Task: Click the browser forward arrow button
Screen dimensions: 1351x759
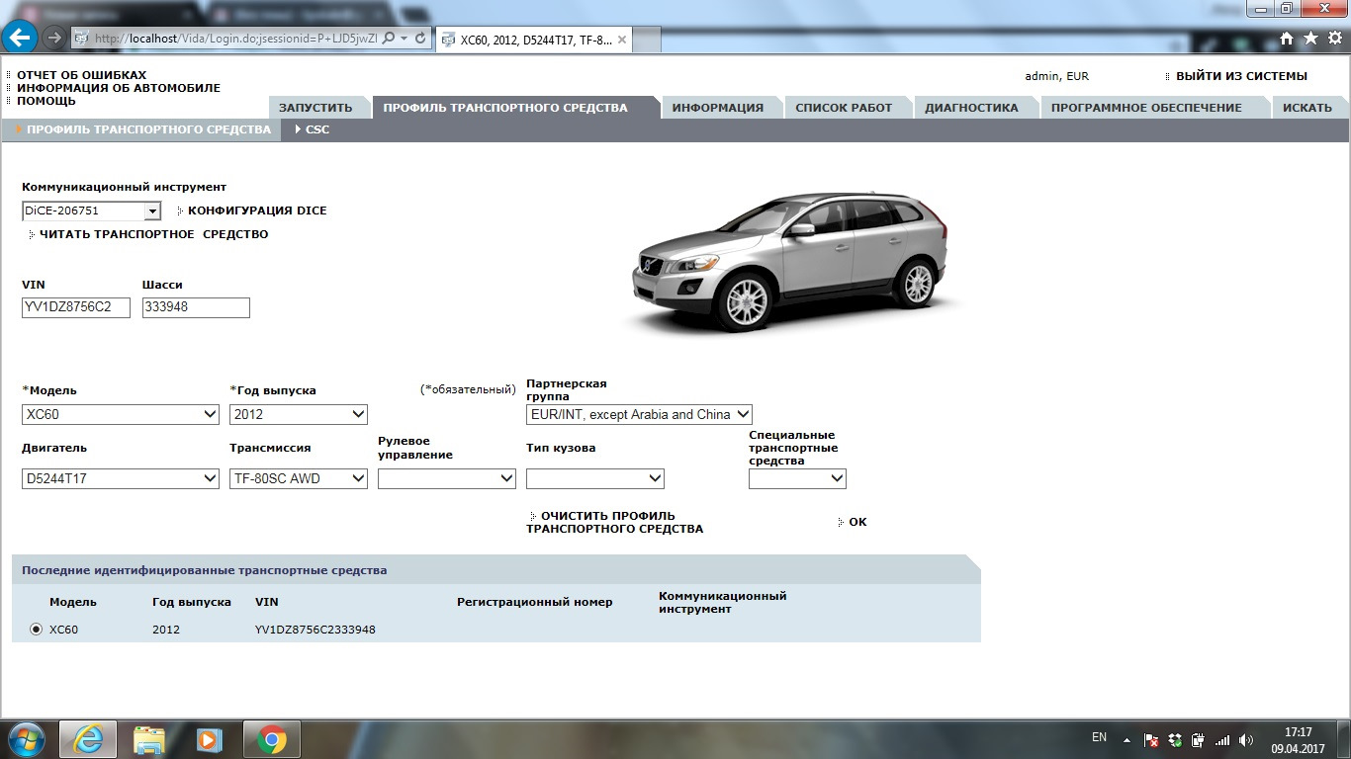Action: click(54, 39)
